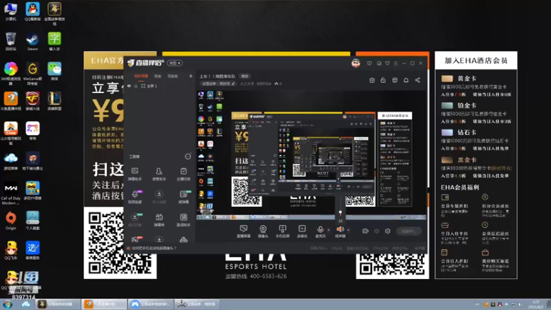
Task: Open WeGame desktop shortcut
Action: point(32,74)
